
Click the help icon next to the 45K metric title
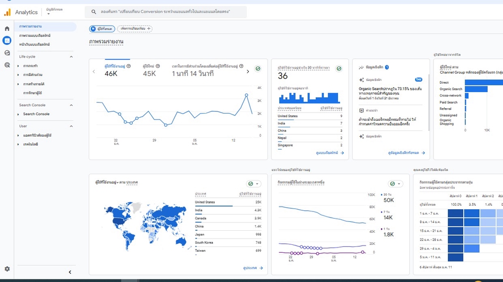coord(158,66)
